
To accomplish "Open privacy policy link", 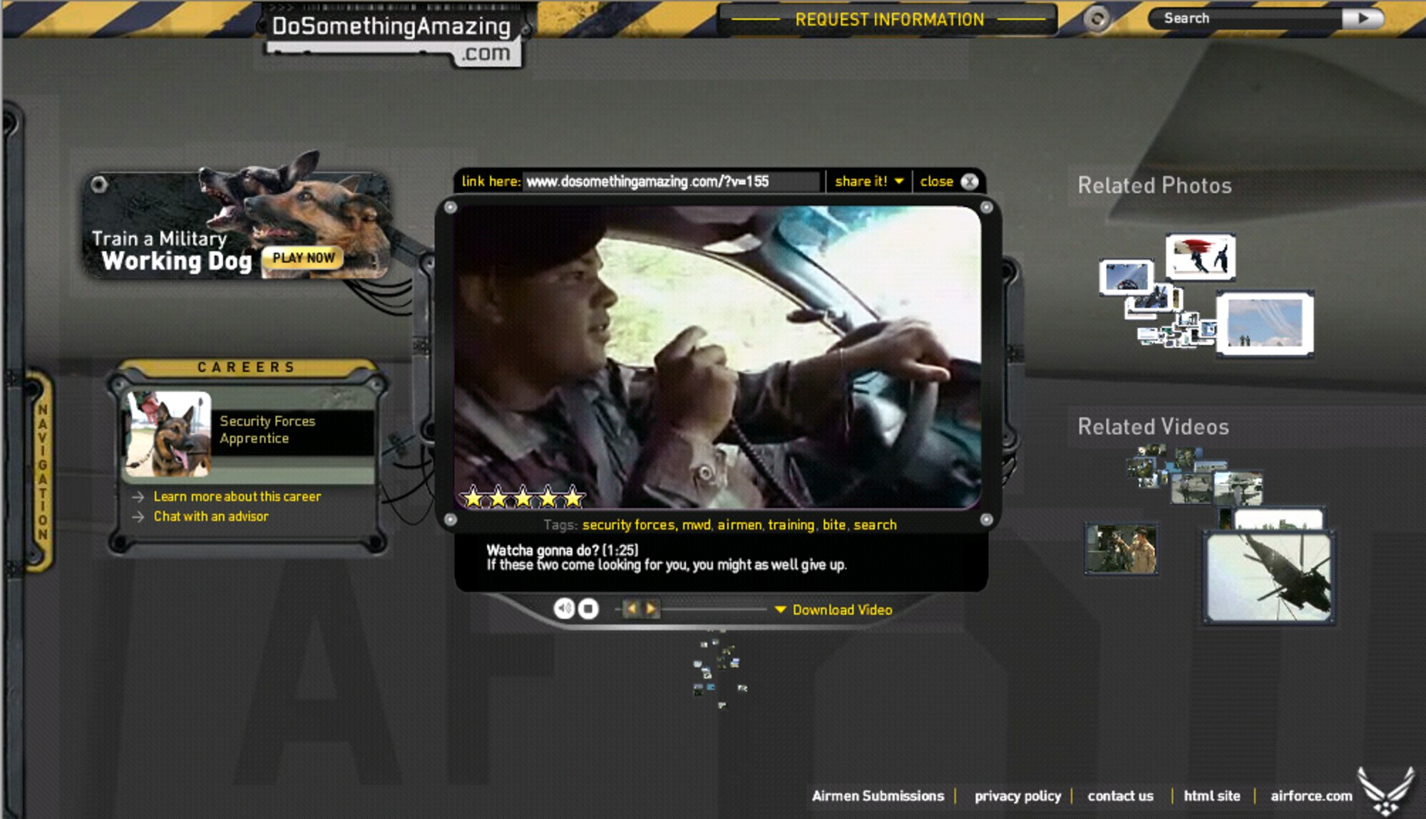I will (1017, 796).
